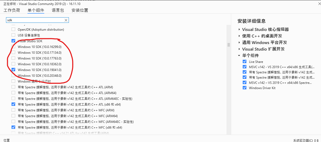
Task: Open the 安装位置 tab
Action: pos(80,10)
